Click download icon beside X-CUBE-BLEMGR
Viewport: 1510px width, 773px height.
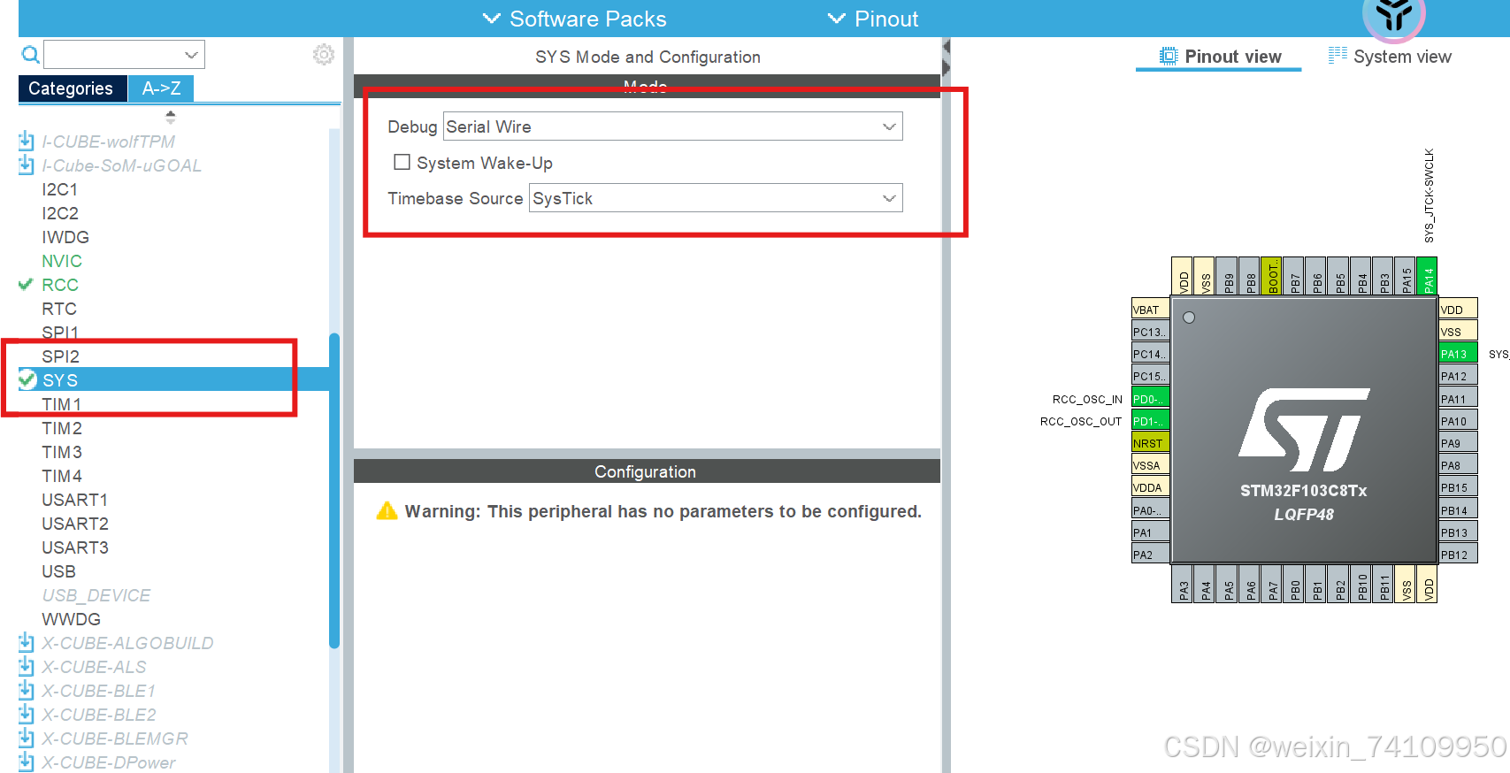click(x=27, y=739)
